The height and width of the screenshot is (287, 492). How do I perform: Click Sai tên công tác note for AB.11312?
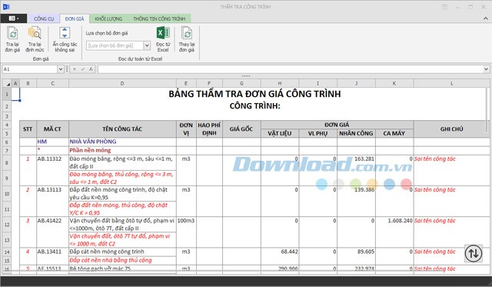pyautogui.click(x=435, y=159)
